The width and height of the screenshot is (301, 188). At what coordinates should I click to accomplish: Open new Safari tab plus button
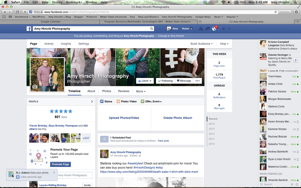pos(297,22)
